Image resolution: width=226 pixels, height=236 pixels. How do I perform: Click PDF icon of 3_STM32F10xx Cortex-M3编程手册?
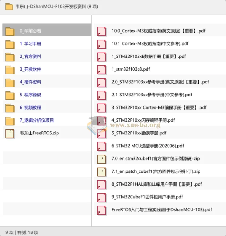(x=102, y=108)
